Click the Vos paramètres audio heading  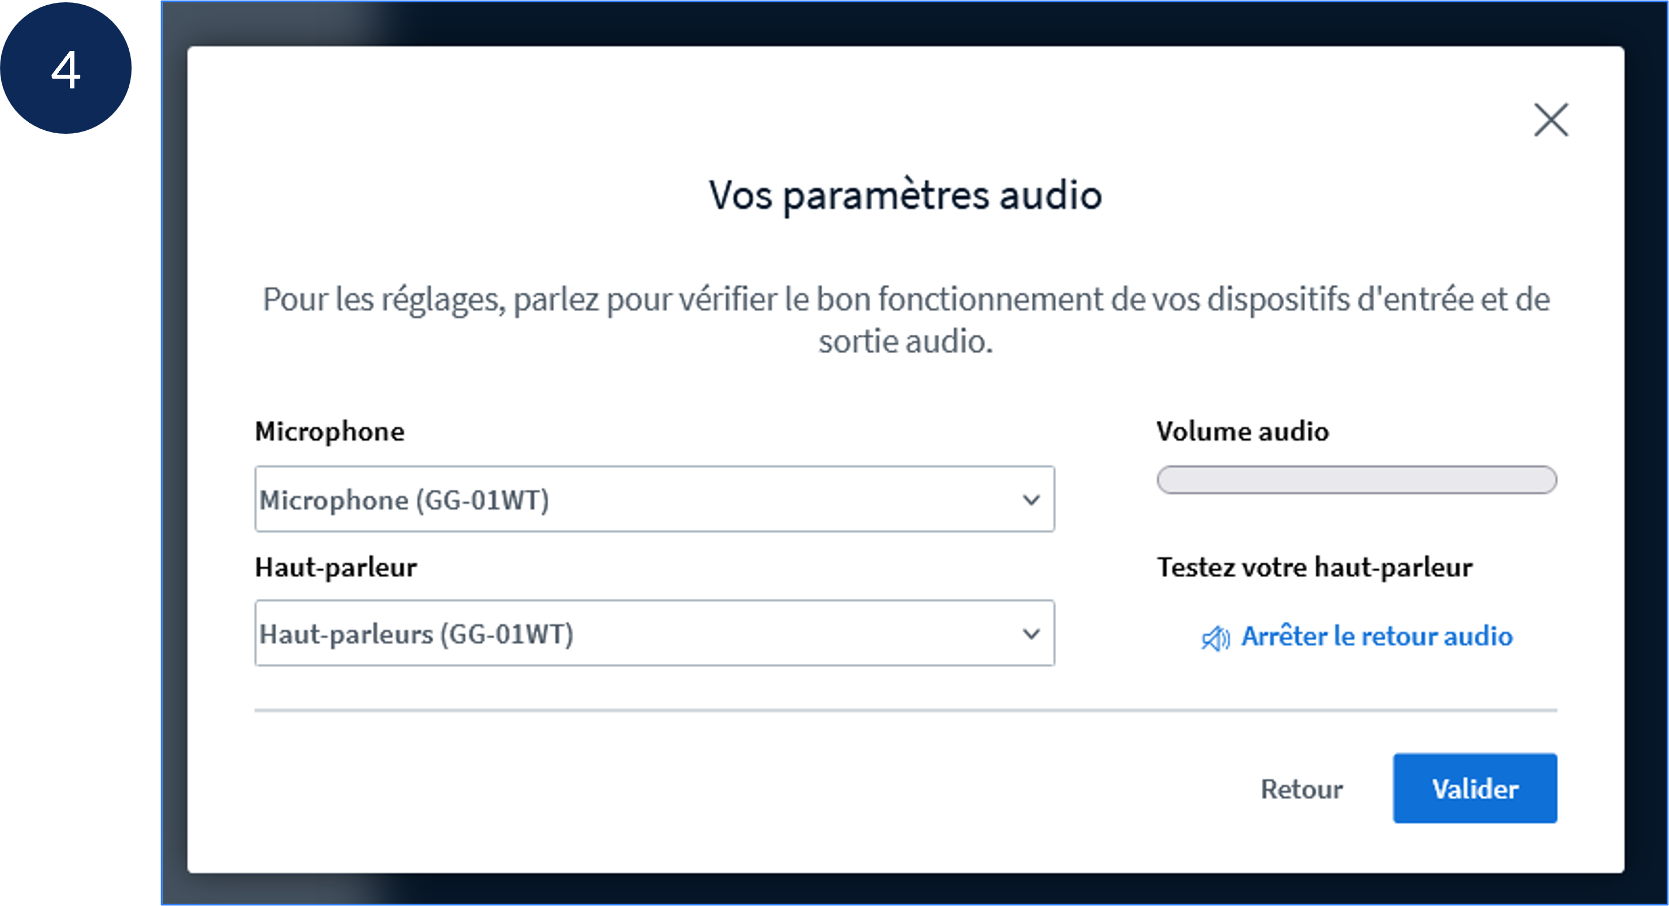905,195
